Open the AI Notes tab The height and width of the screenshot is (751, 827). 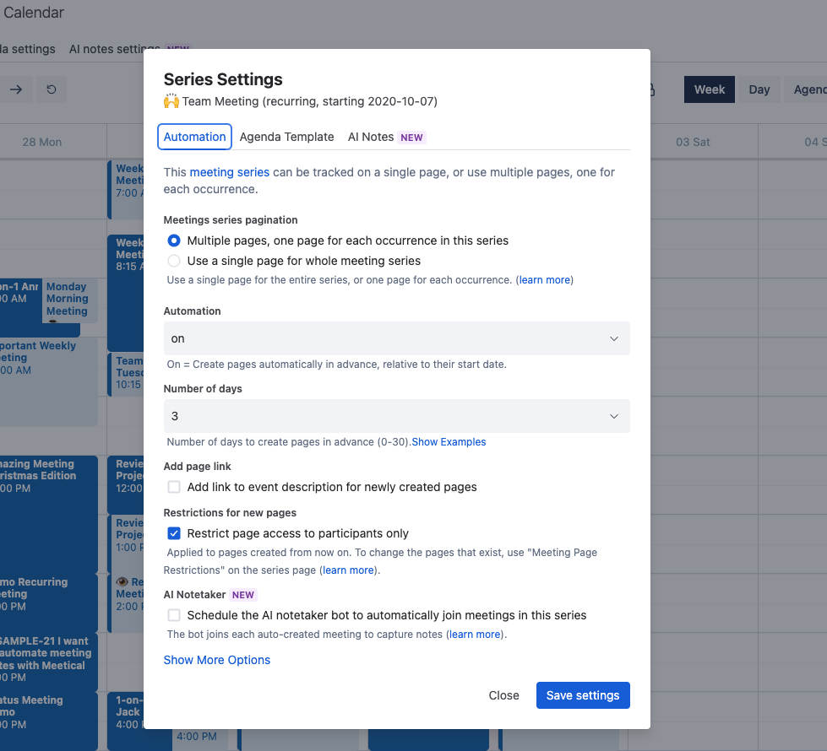click(387, 137)
